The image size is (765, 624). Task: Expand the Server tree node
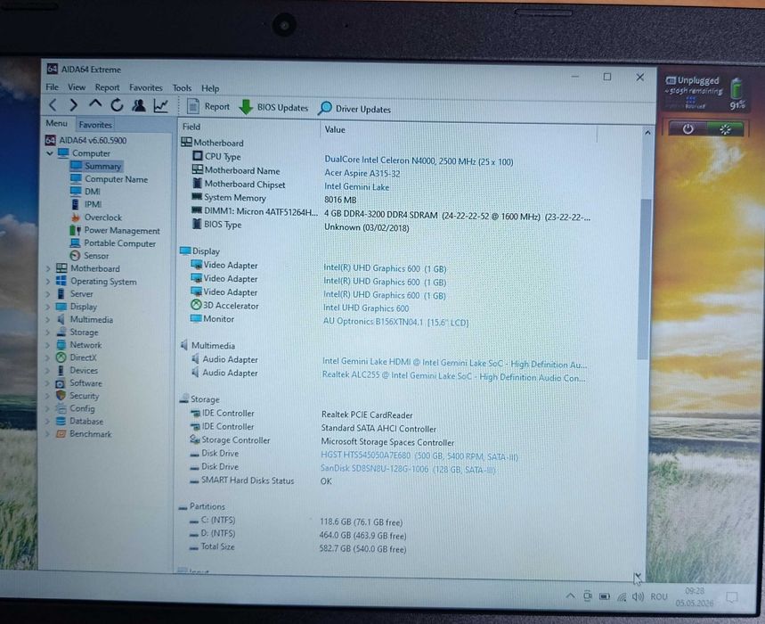[x=48, y=294]
